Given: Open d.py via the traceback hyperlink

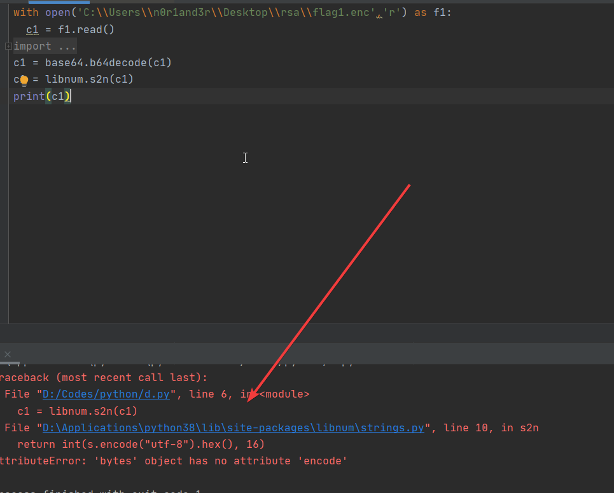Looking at the screenshot, I should pos(105,394).
